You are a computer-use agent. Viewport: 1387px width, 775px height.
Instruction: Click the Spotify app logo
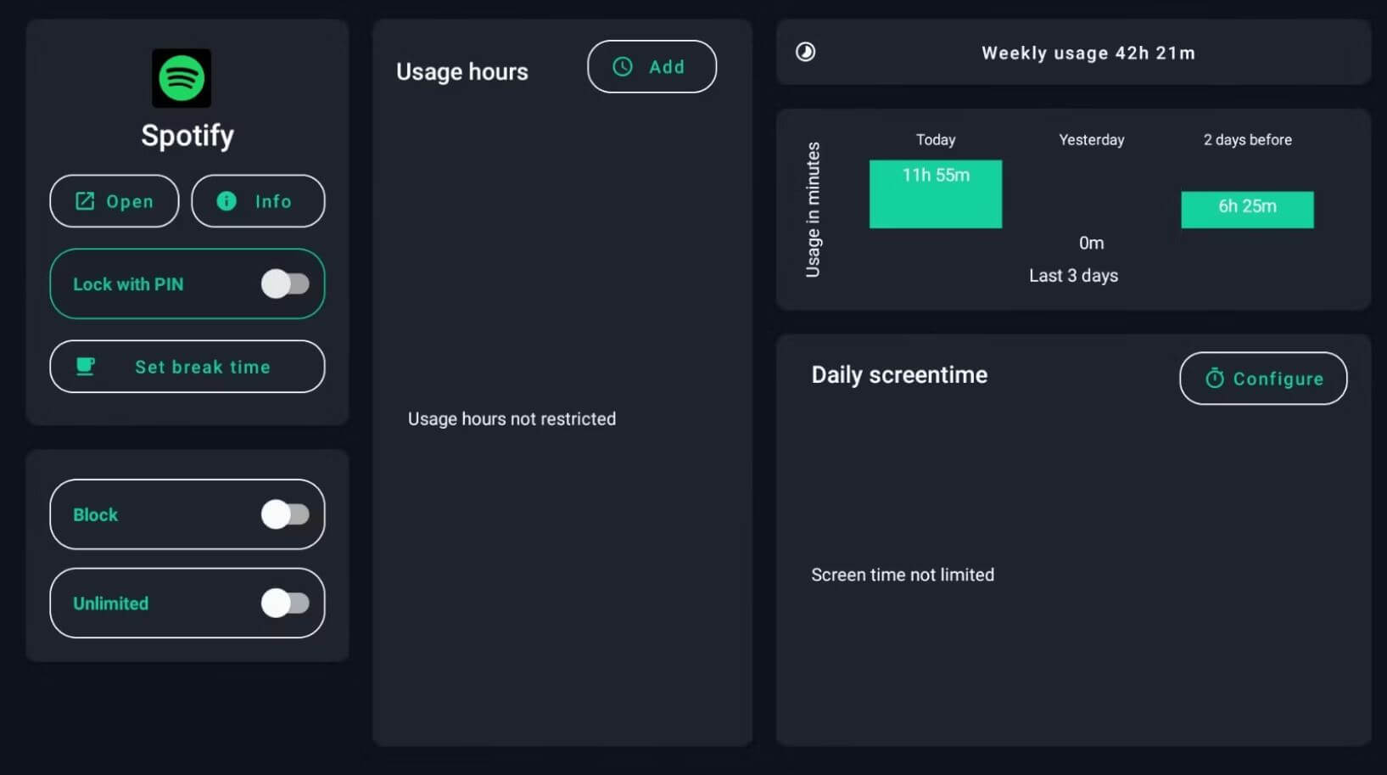[x=182, y=78]
